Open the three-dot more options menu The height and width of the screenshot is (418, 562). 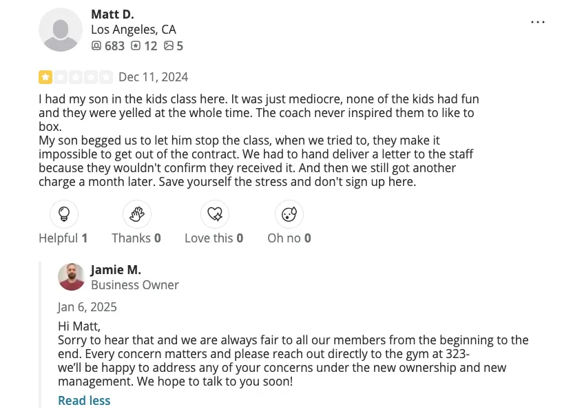(538, 22)
